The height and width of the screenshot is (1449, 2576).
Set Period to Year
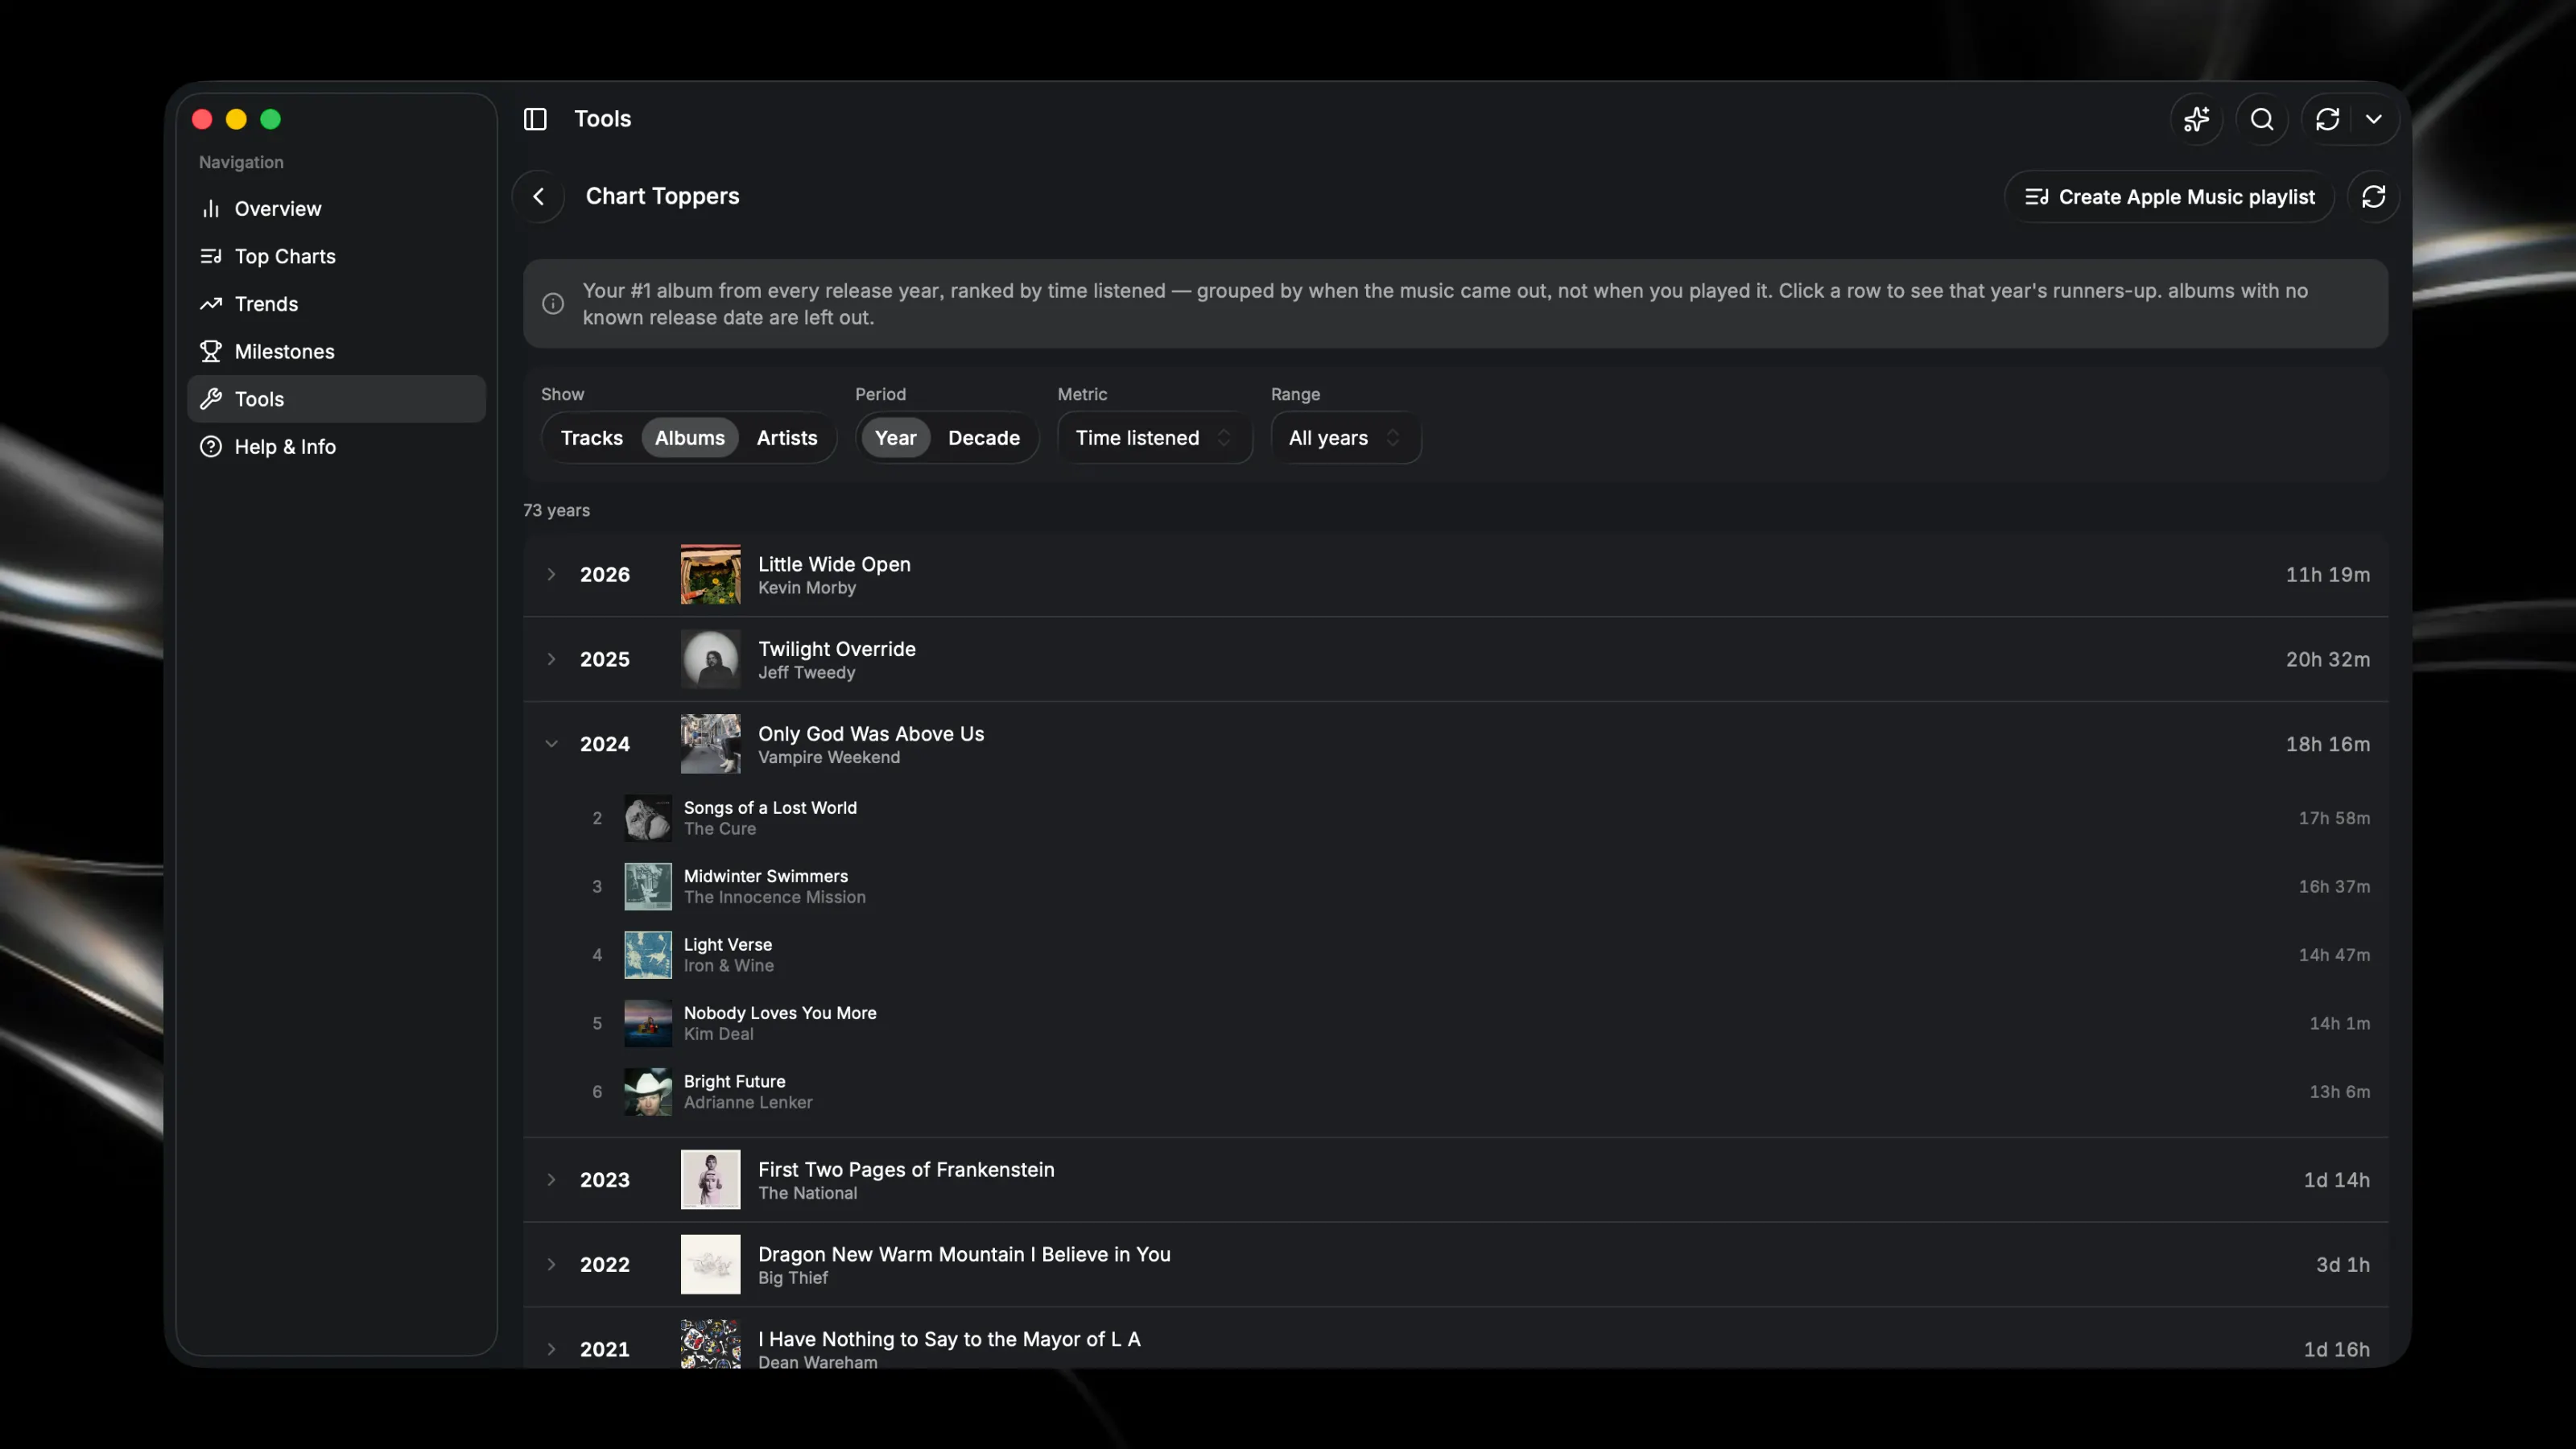click(x=895, y=438)
